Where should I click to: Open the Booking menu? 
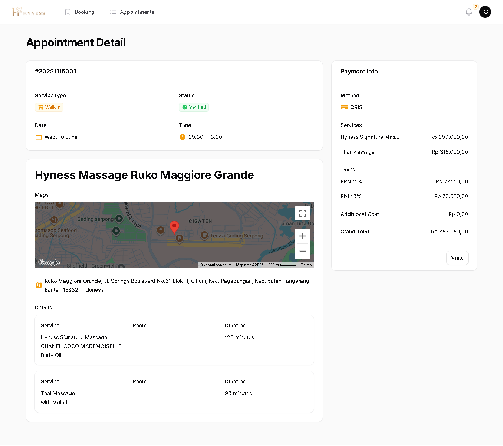(x=80, y=12)
